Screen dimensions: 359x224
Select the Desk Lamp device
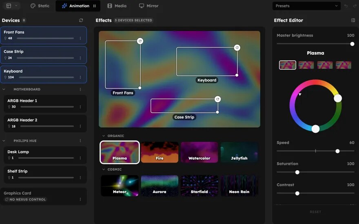(45, 155)
